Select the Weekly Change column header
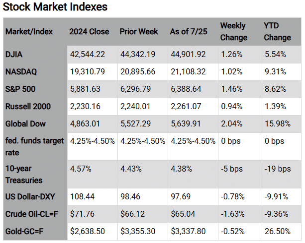This screenshot has height=243, width=305. pyautogui.click(x=233, y=31)
